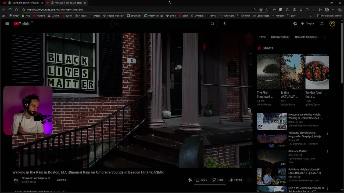Open Nocturnal Awakening video title
The width and height of the screenshot is (344, 193).
pos(306,116)
